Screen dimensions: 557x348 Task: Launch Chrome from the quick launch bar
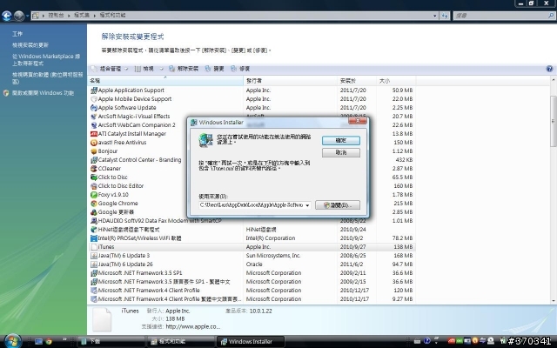click(49, 342)
